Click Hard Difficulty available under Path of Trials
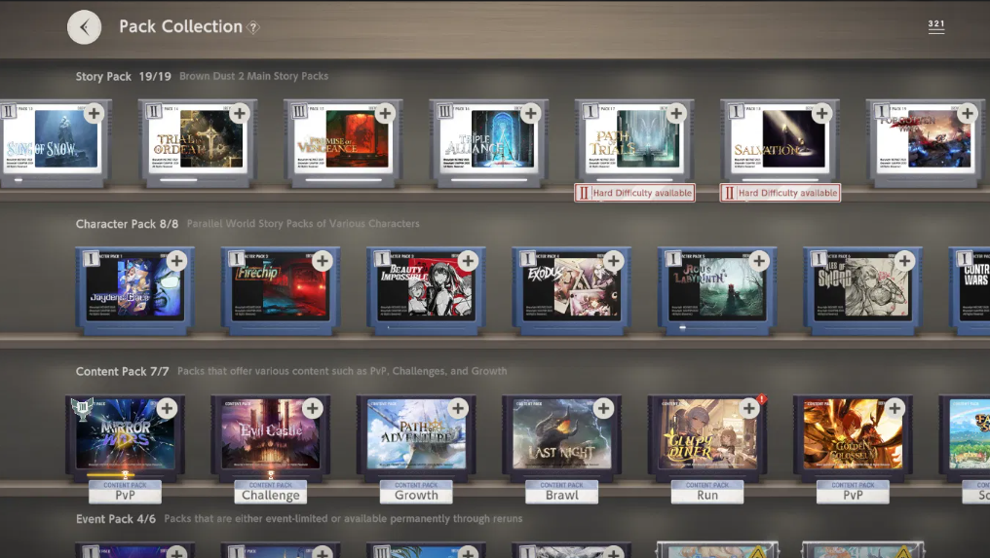This screenshot has height=558, width=990. click(634, 193)
